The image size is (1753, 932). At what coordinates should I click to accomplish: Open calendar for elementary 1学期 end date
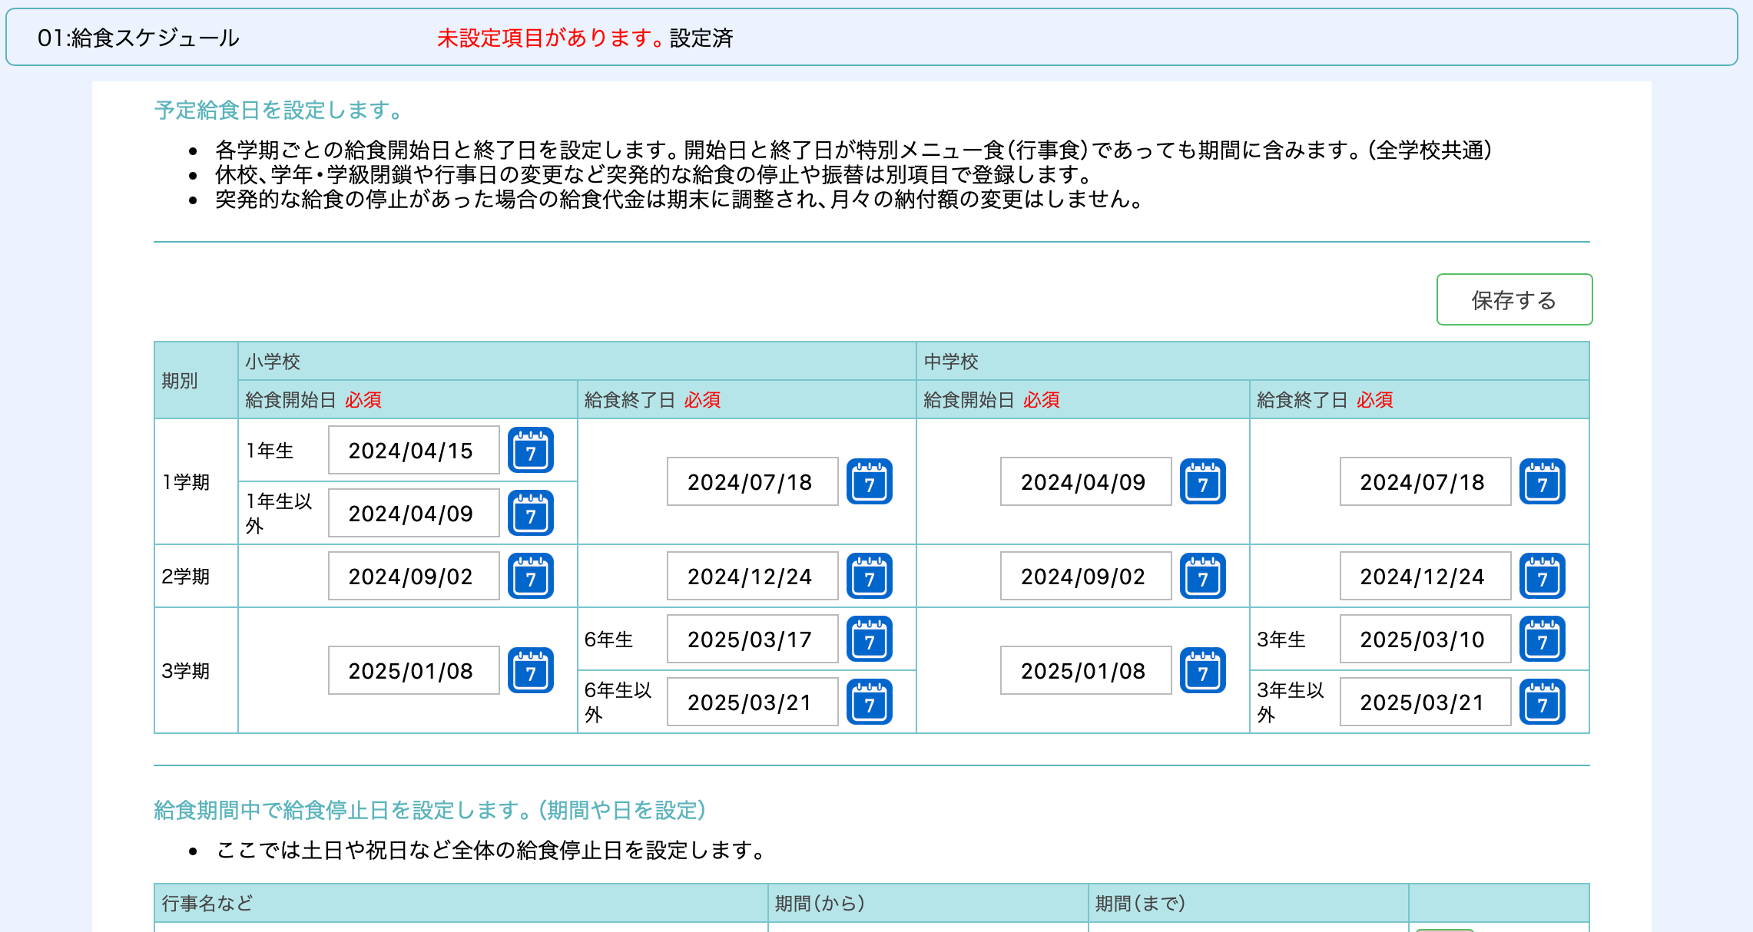pos(869,482)
